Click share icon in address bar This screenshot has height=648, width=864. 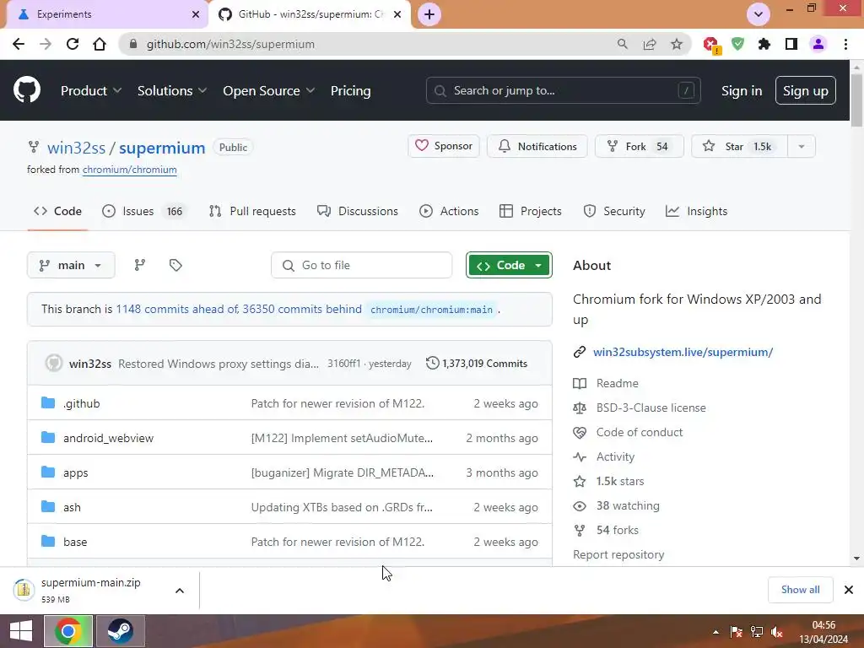(x=650, y=44)
